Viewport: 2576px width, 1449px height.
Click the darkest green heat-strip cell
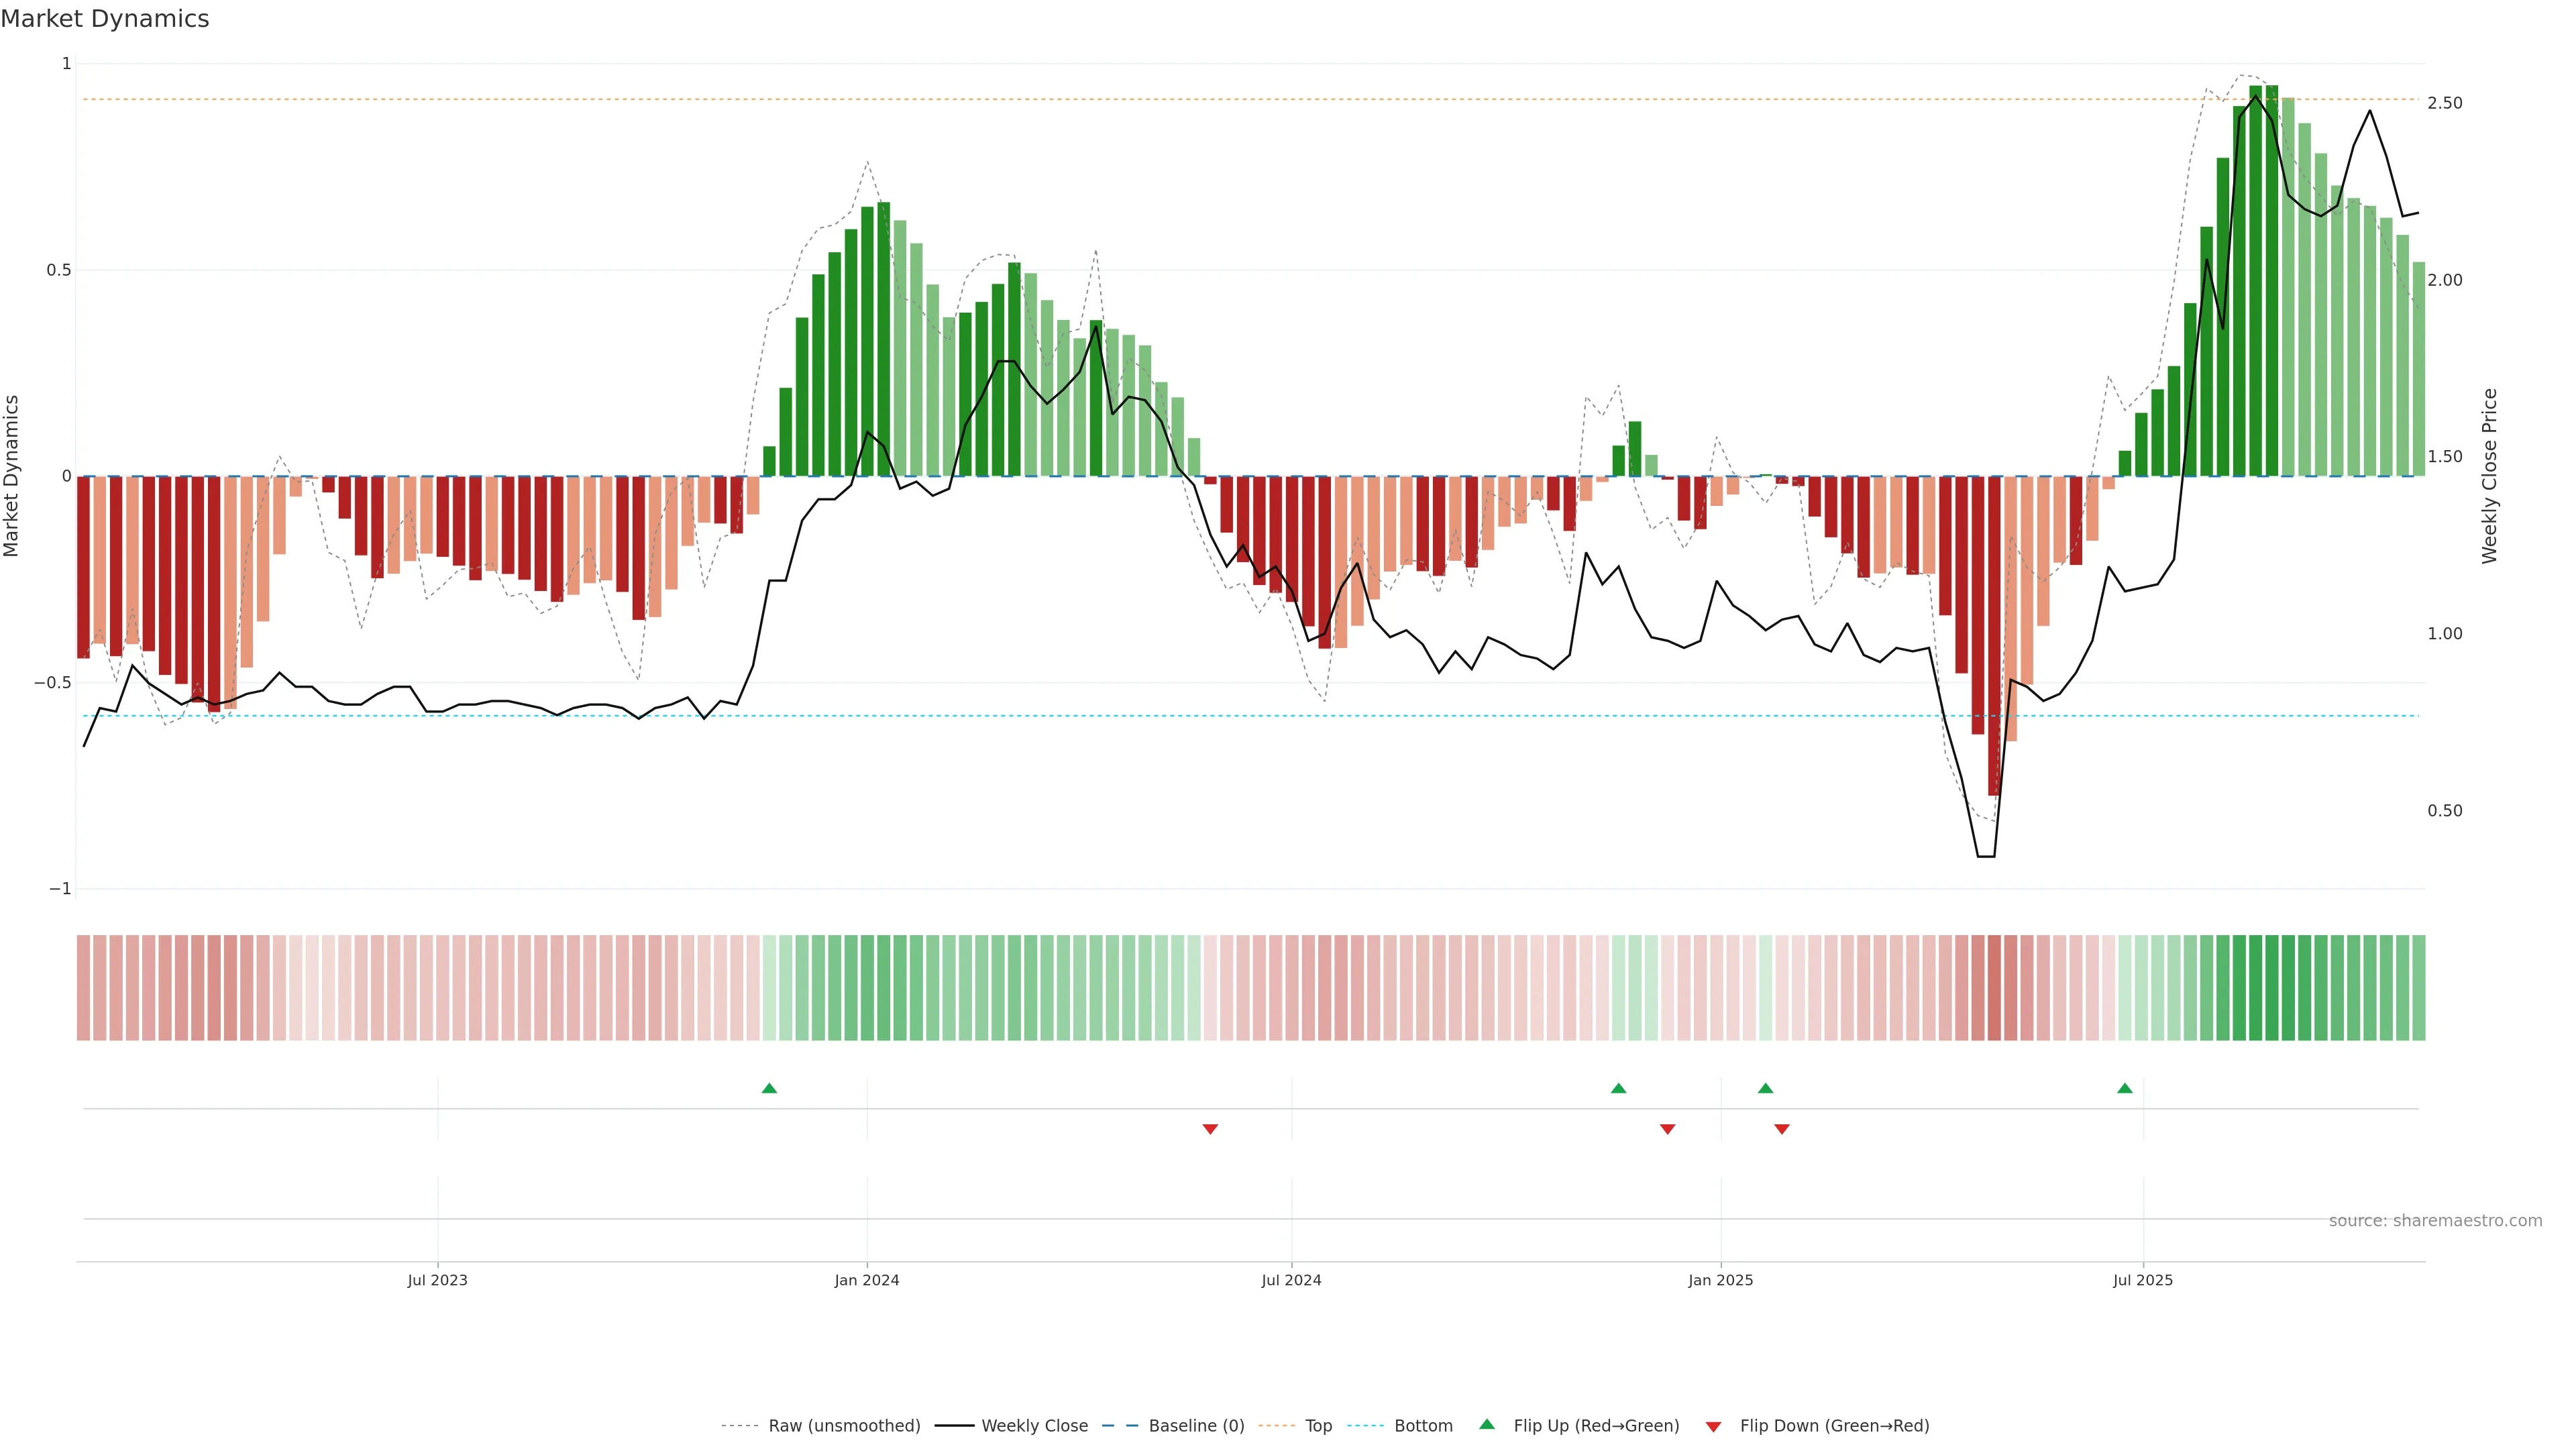click(x=2271, y=988)
